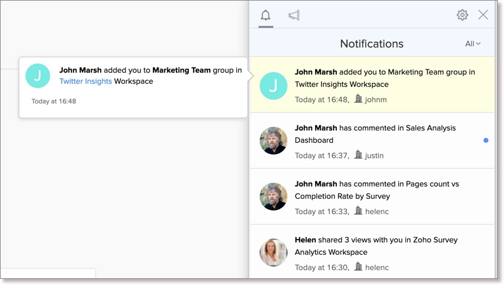This screenshot has width=504, height=285.
Task: Open notification settings gear
Action: pyautogui.click(x=462, y=15)
